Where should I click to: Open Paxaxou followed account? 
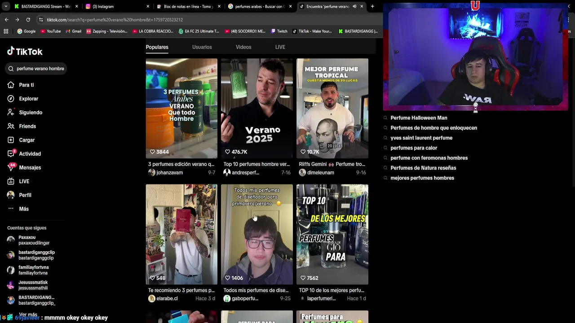[28, 240]
